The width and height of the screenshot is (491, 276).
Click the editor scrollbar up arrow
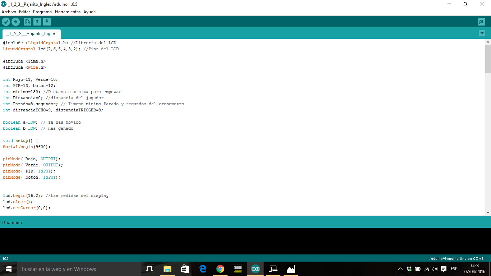(x=488, y=42)
